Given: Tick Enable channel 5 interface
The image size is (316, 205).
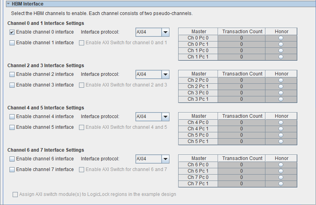Looking at the screenshot, I should click(12, 127).
